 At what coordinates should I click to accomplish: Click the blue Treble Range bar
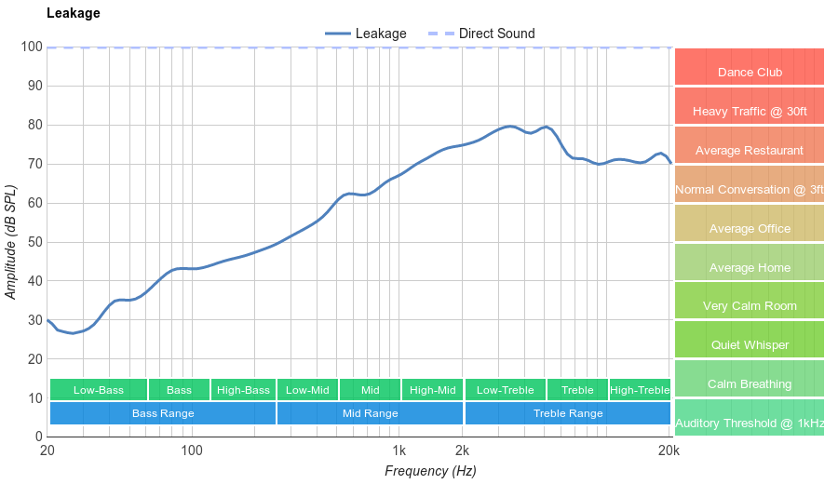[568, 413]
